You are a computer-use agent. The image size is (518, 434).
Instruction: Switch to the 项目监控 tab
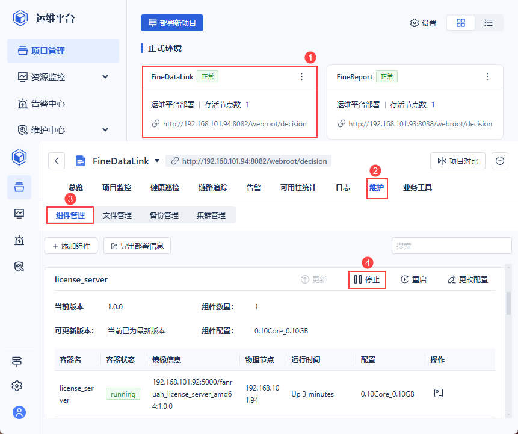coord(117,188)
